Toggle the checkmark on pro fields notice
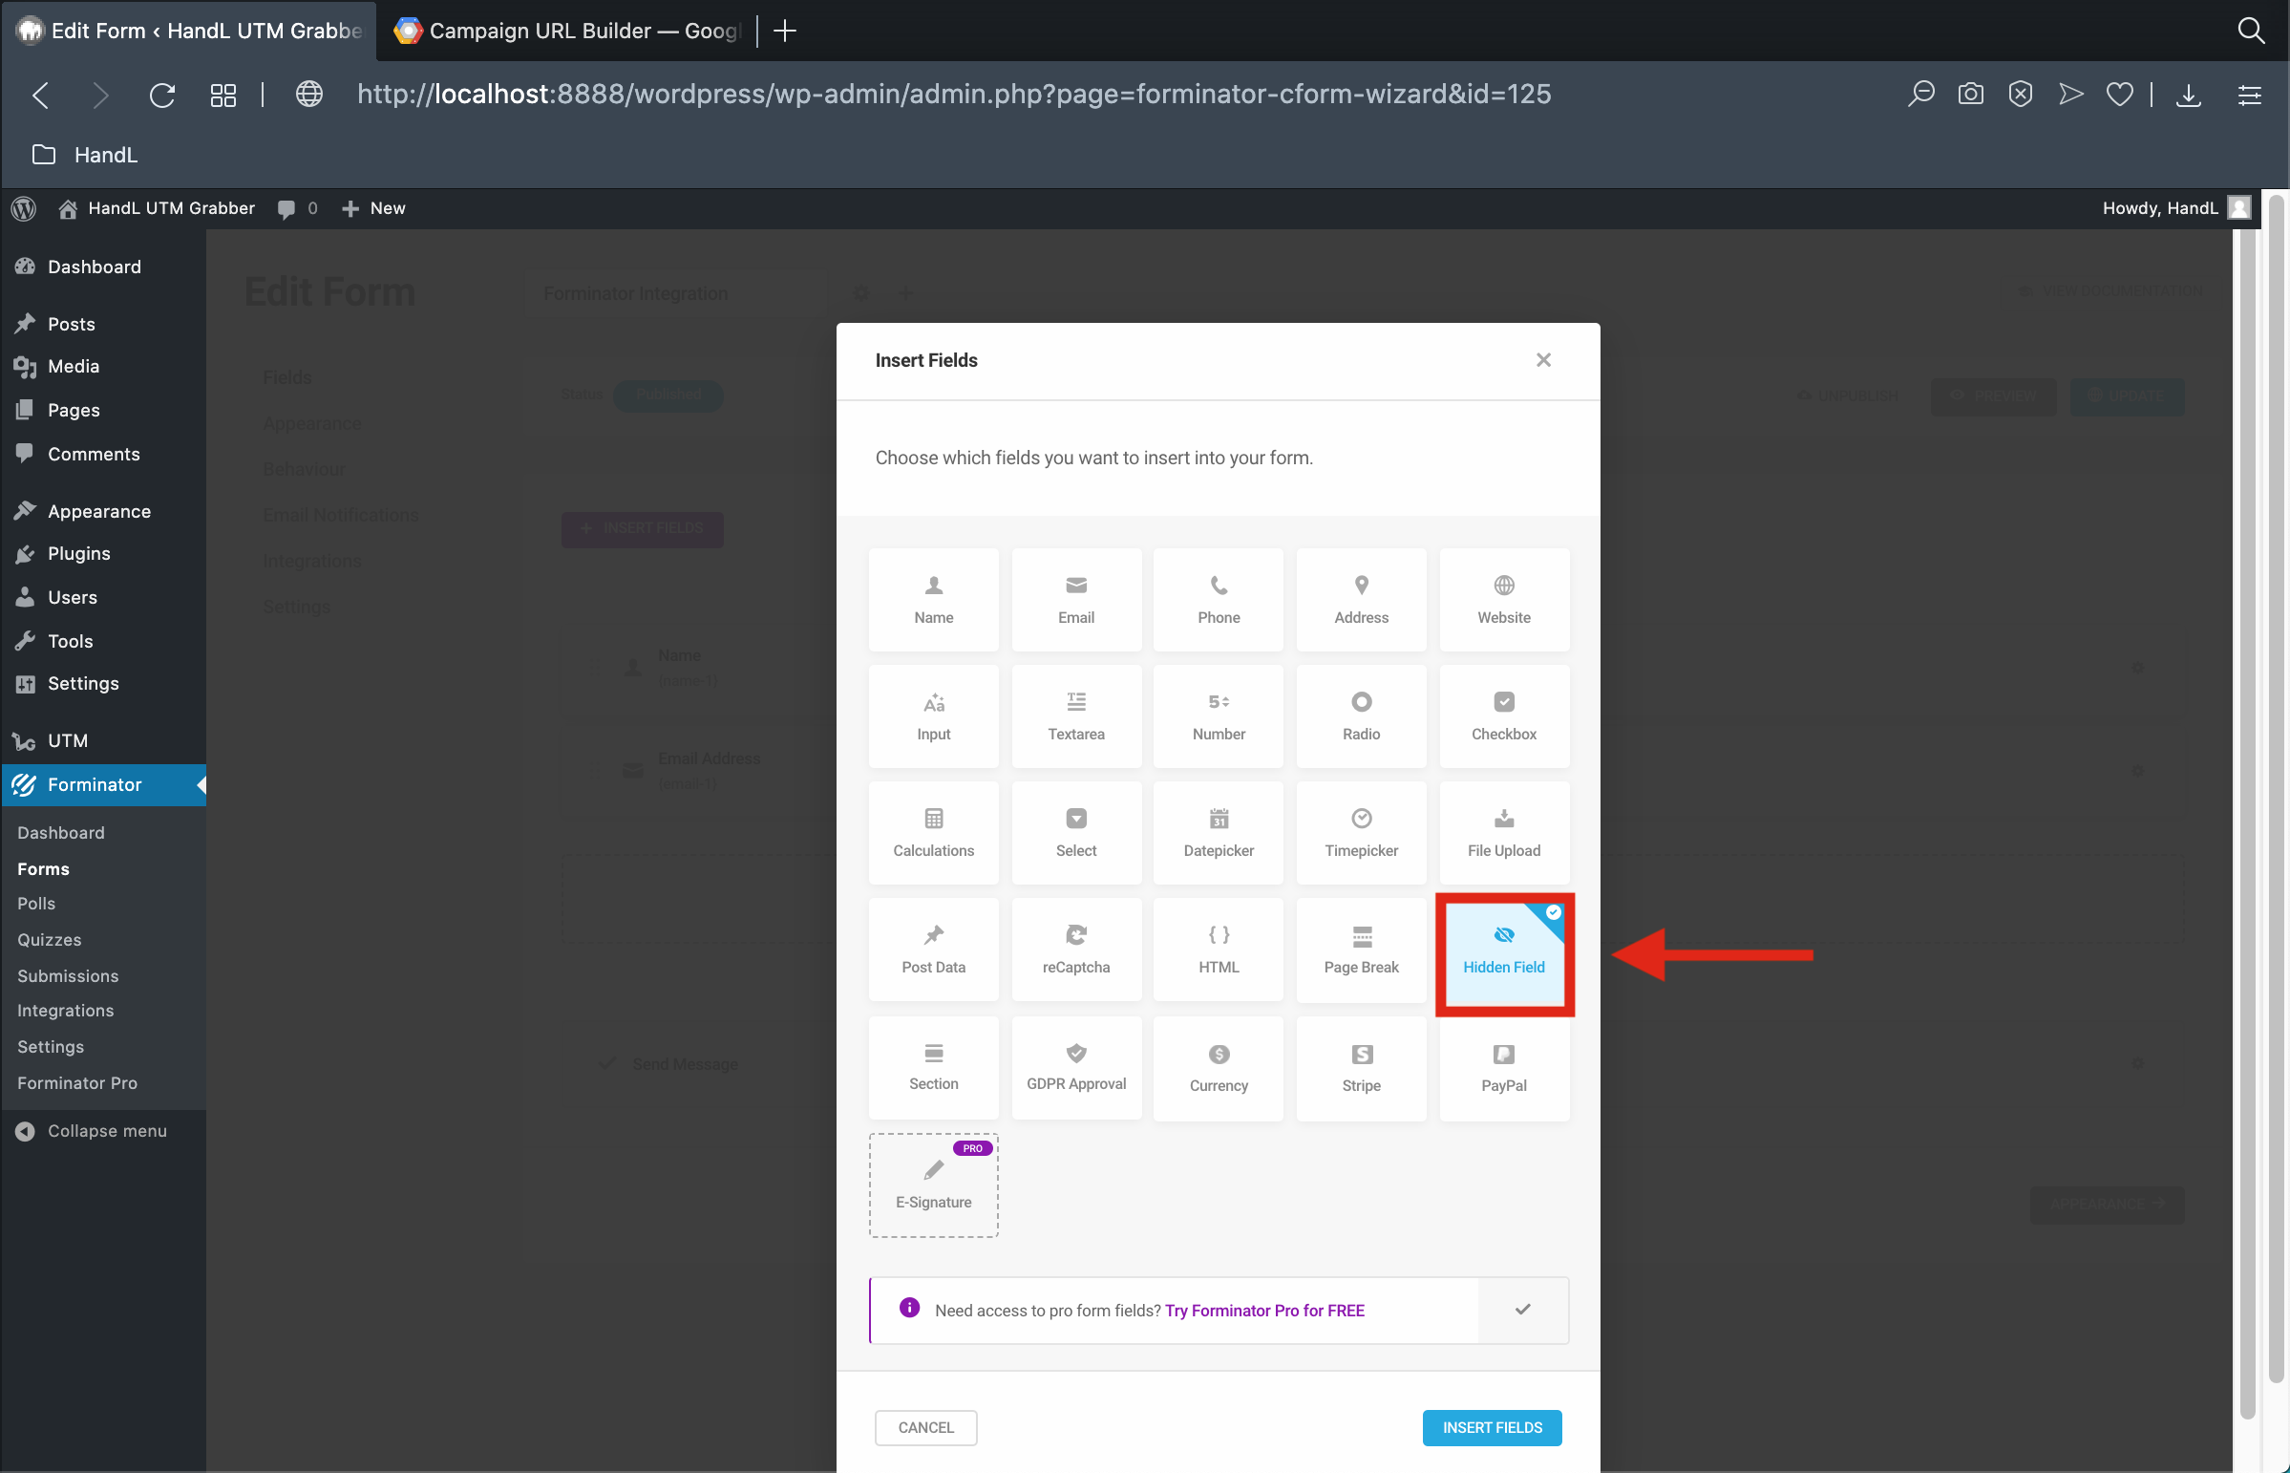 point(1519,1310)
